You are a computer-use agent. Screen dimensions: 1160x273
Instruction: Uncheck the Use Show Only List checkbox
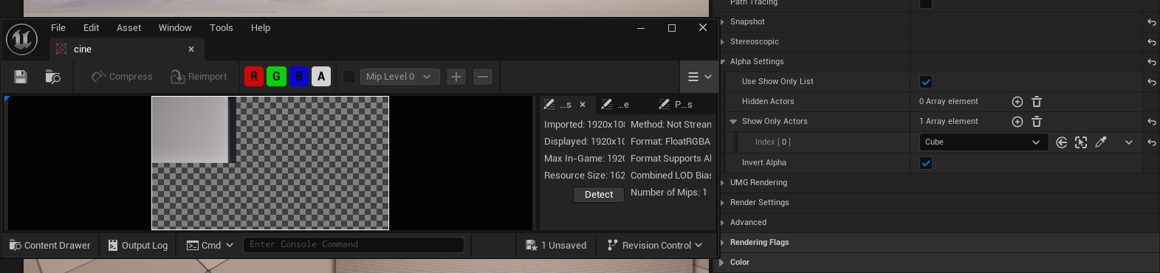point(926,82)
